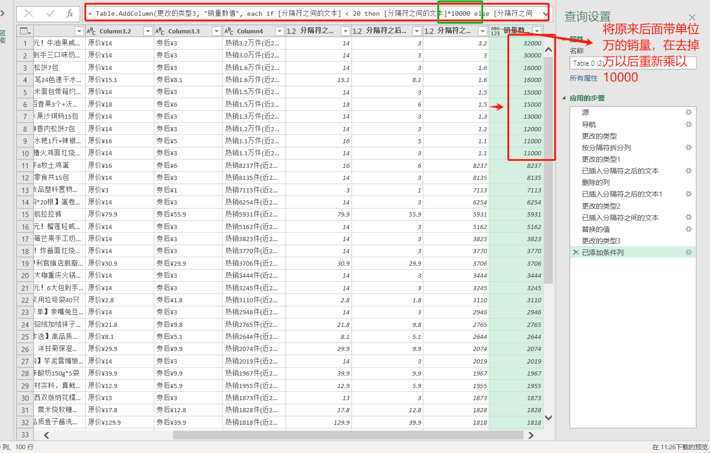Open the filter dropdown for Column3.2

(148, 31)
